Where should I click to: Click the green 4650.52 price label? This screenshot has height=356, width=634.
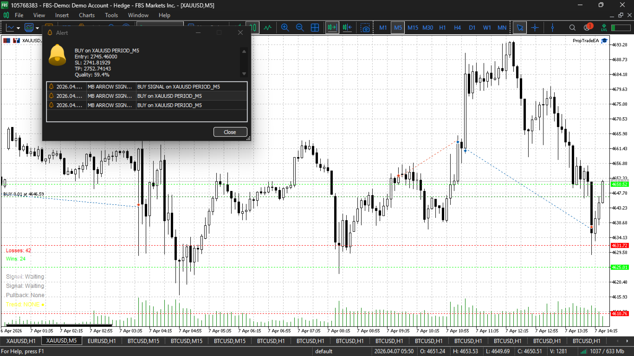(x=620, y=184)
